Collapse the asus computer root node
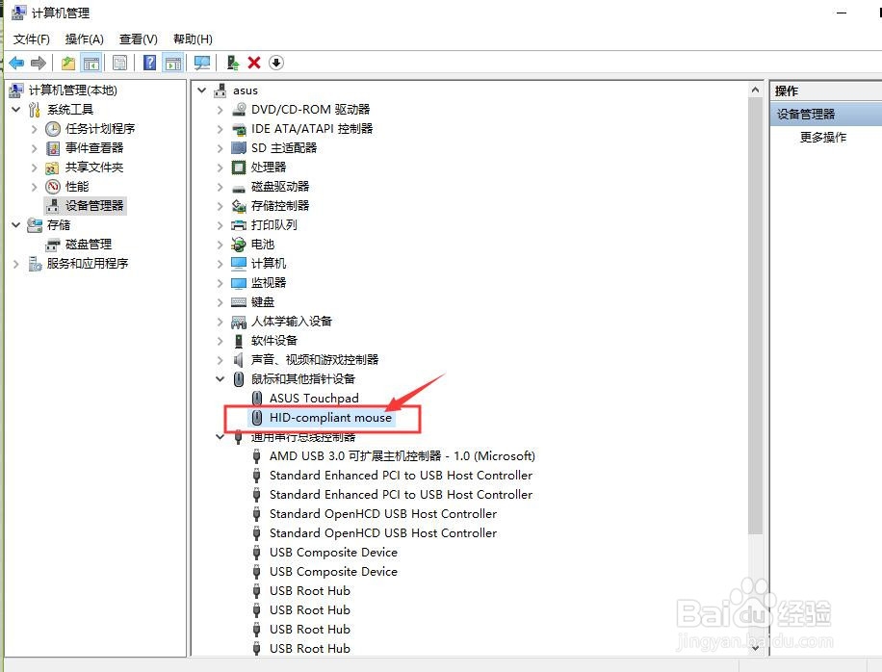This screenshot has width=882, height=672. pyautogui.click(x=202, y=90)
